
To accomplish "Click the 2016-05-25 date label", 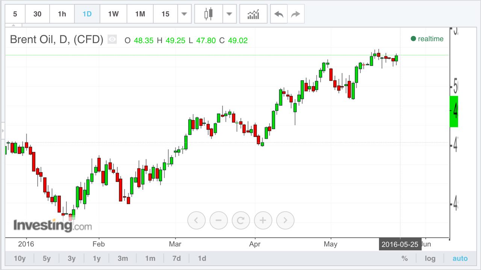I will (400, 244).
